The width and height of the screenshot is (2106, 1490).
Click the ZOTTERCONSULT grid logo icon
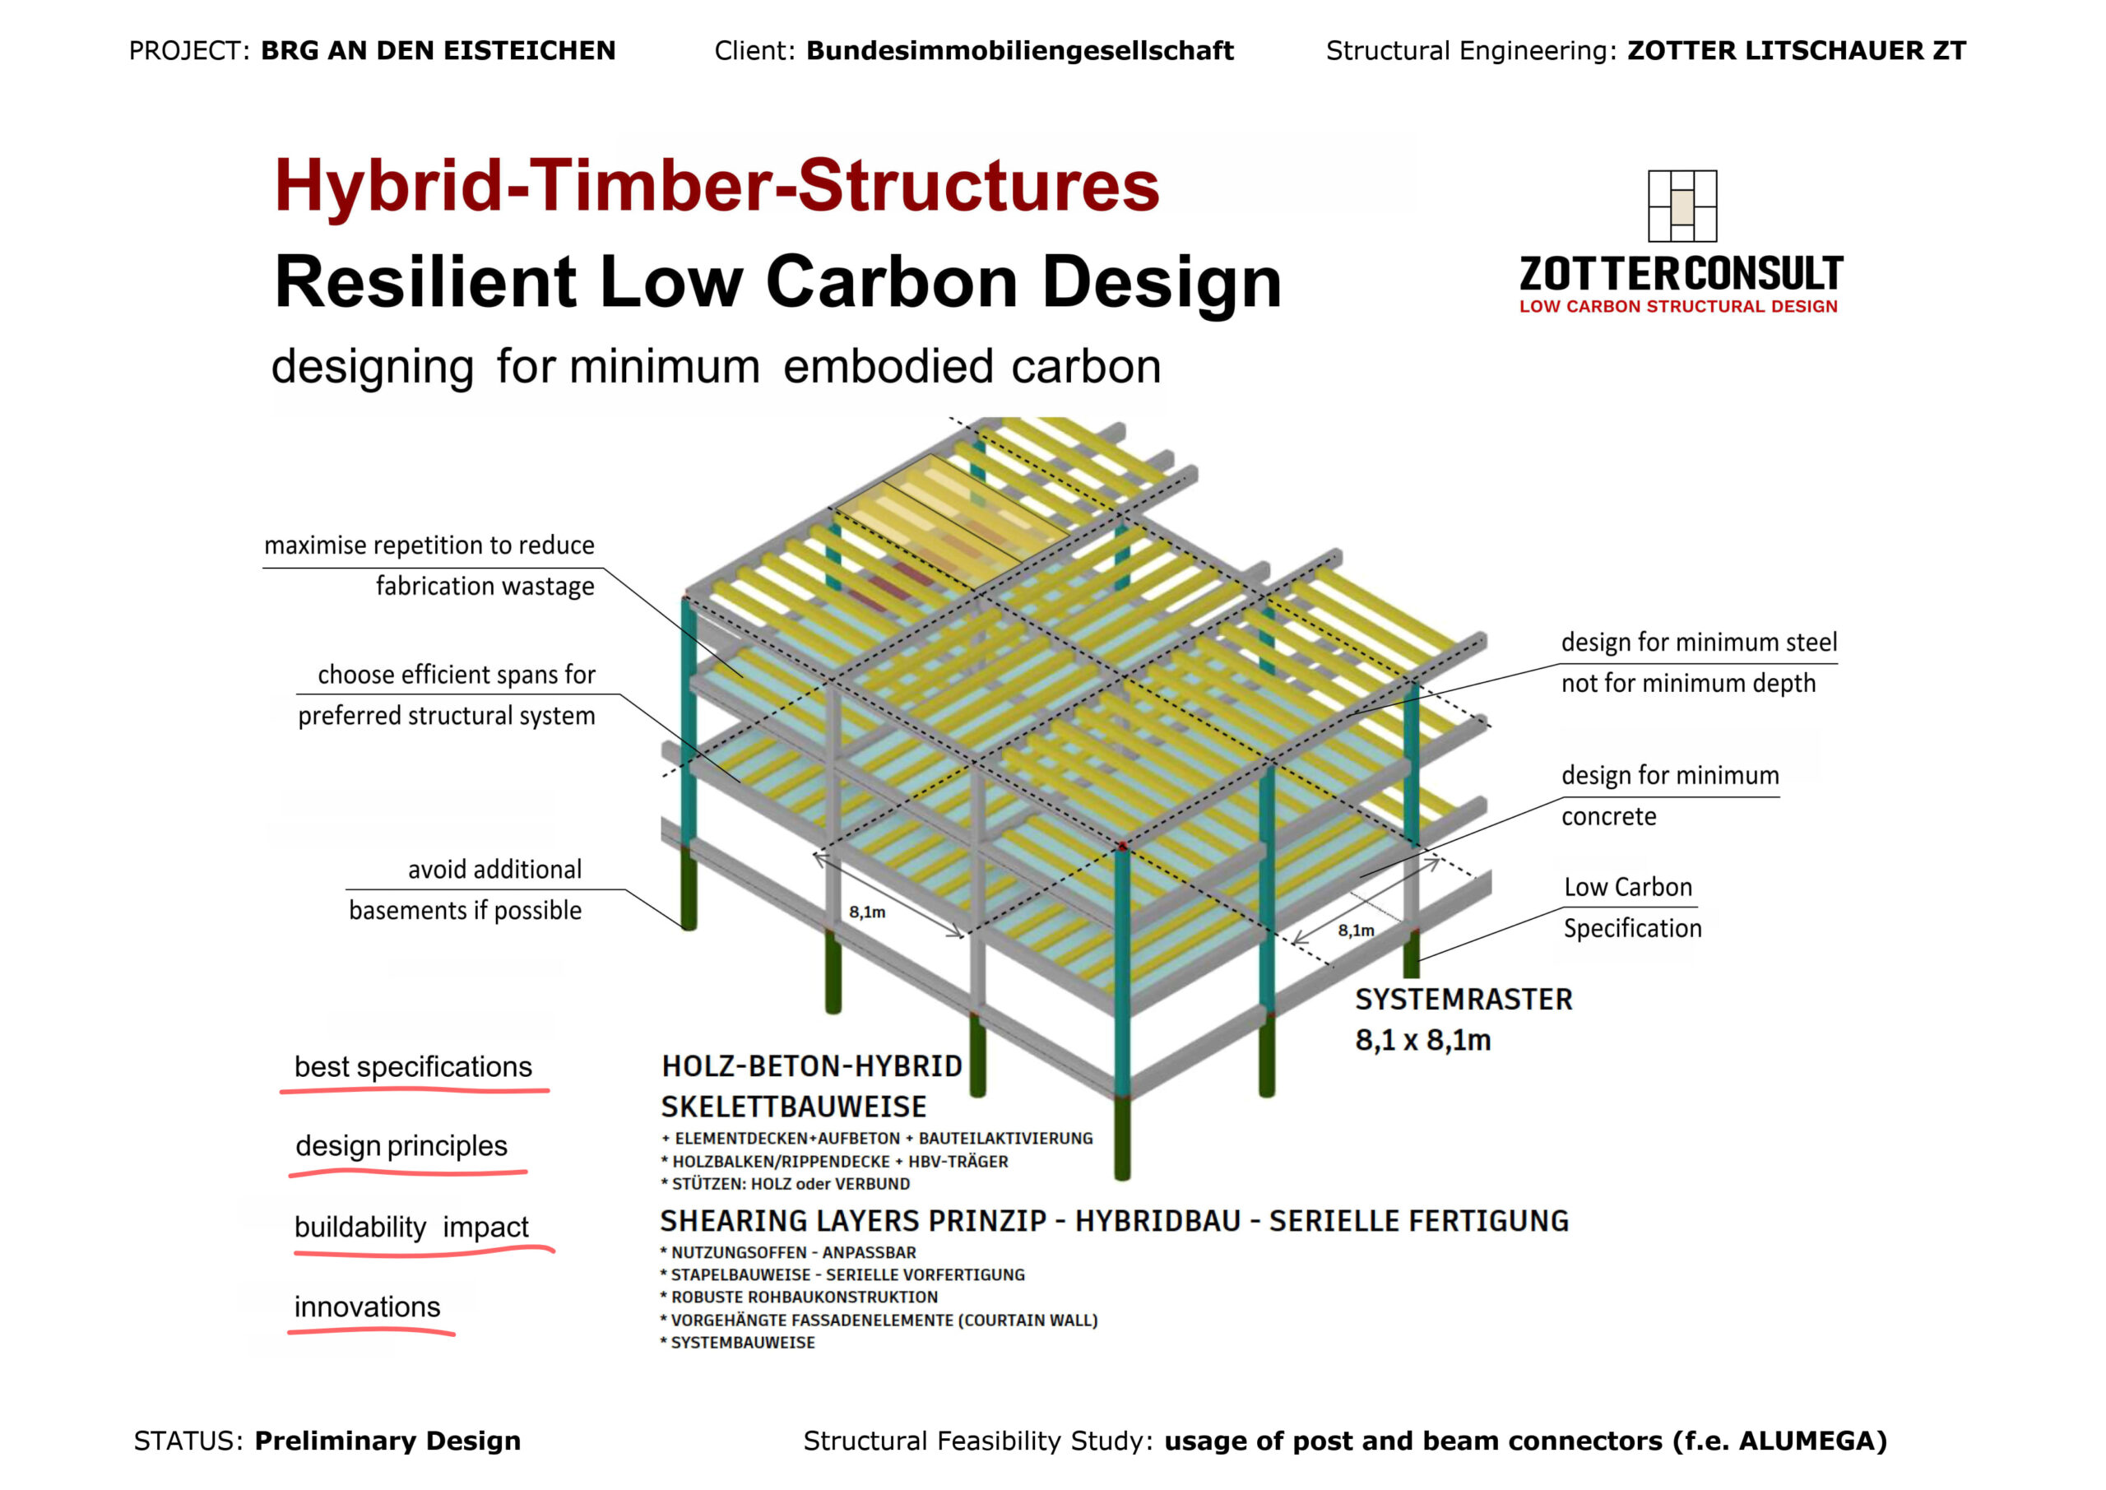pos(1682,206)
